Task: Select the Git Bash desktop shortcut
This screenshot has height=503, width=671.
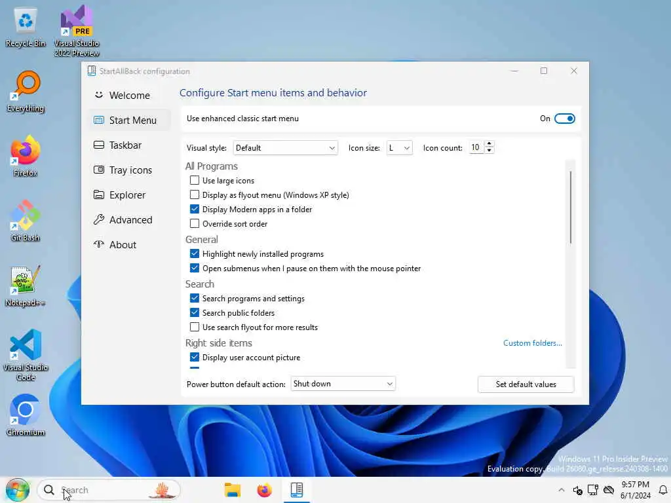Action: (x=26, y=221)
